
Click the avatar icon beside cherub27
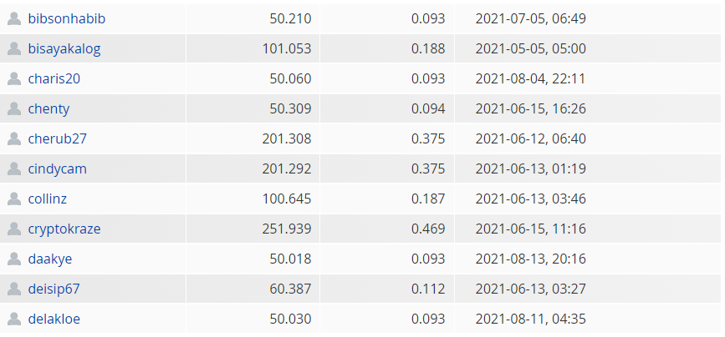pyautogui.click(x=14, y=138)
